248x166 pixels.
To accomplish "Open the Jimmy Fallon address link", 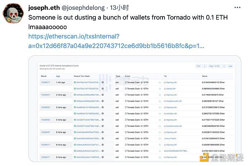I will point(172,138).
